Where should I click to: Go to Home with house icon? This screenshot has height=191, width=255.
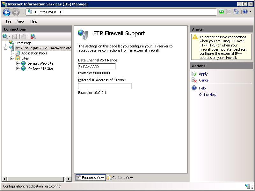pyautogui.click(x=236, y=11)
